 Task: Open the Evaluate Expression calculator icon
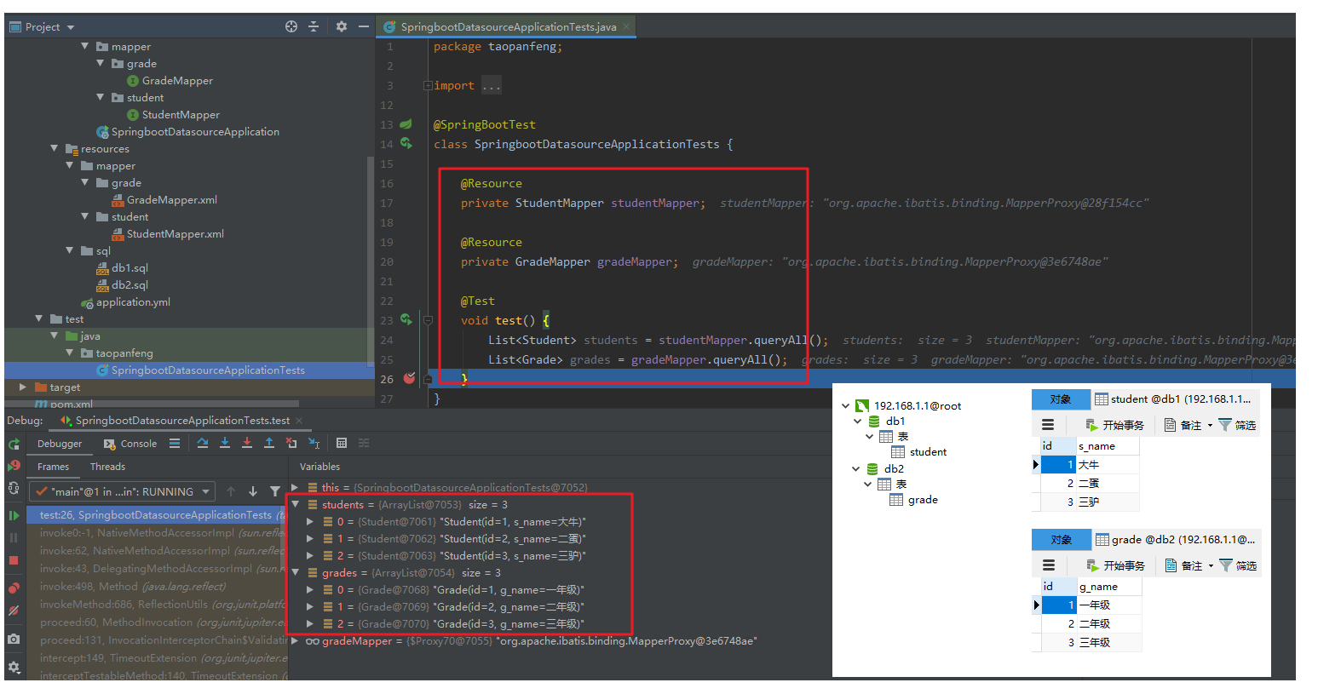click(x=342, y=443)
